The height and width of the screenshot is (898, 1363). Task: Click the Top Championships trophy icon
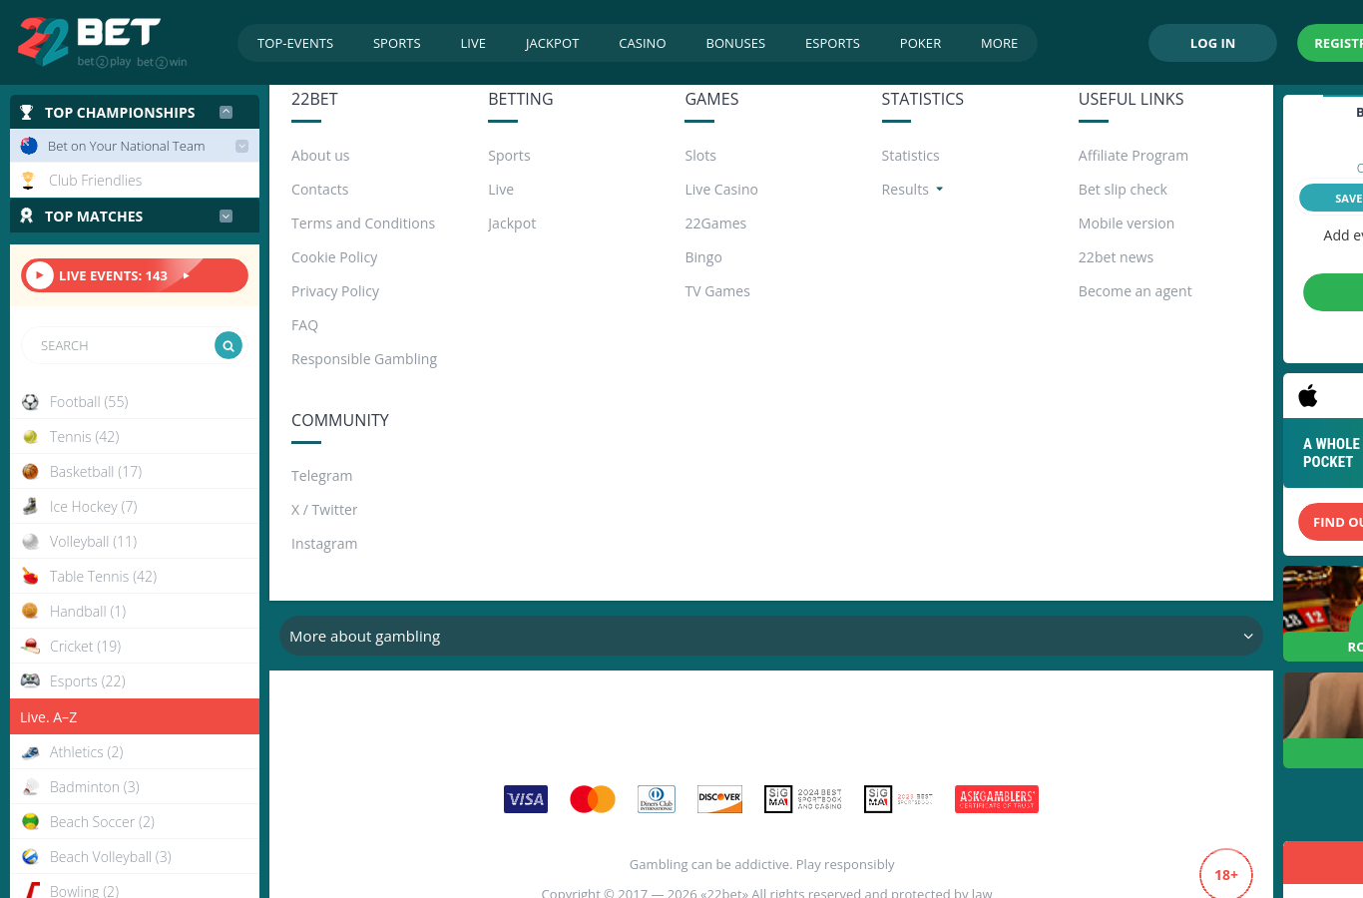tap(27, 113)
